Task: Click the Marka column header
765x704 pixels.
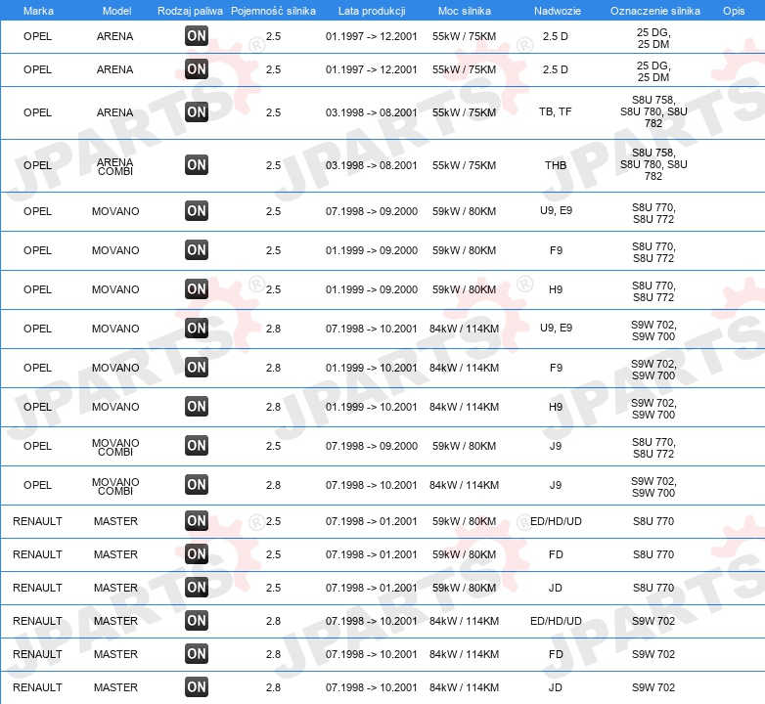Action: pyautogui.click(x=38, y=11)
